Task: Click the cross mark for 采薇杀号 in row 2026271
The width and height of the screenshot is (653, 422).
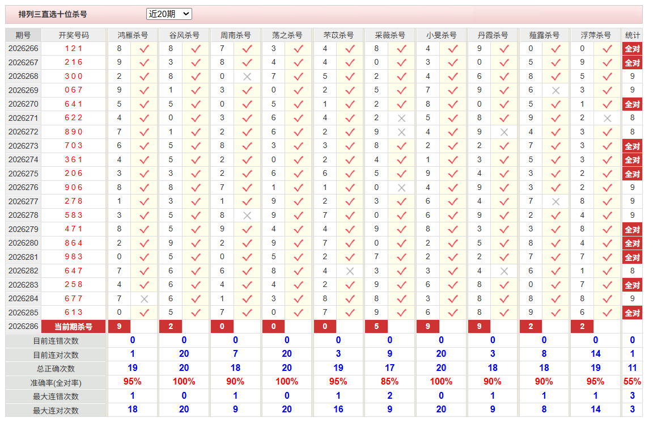Action: 401,119
